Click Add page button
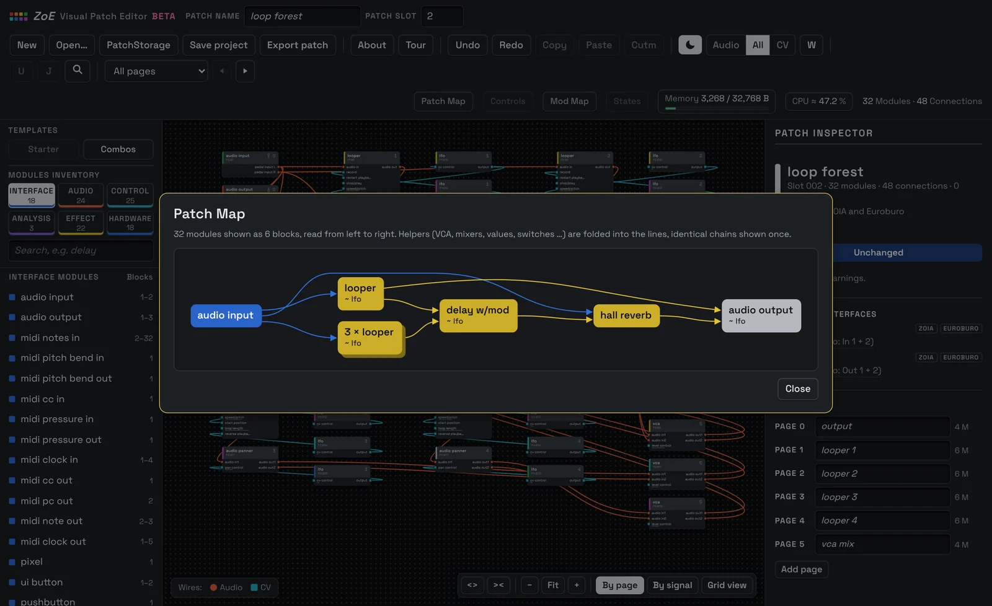Viewport: 992px width, 606px height. (802, 569)
